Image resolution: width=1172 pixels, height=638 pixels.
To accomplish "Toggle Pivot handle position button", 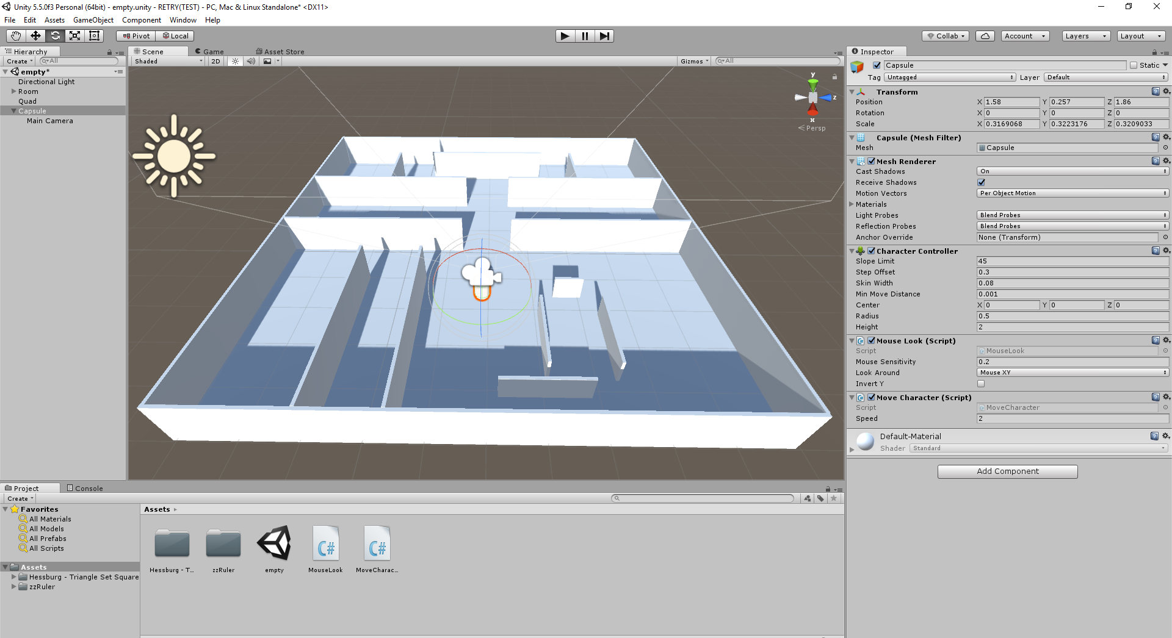I will 136,36.
